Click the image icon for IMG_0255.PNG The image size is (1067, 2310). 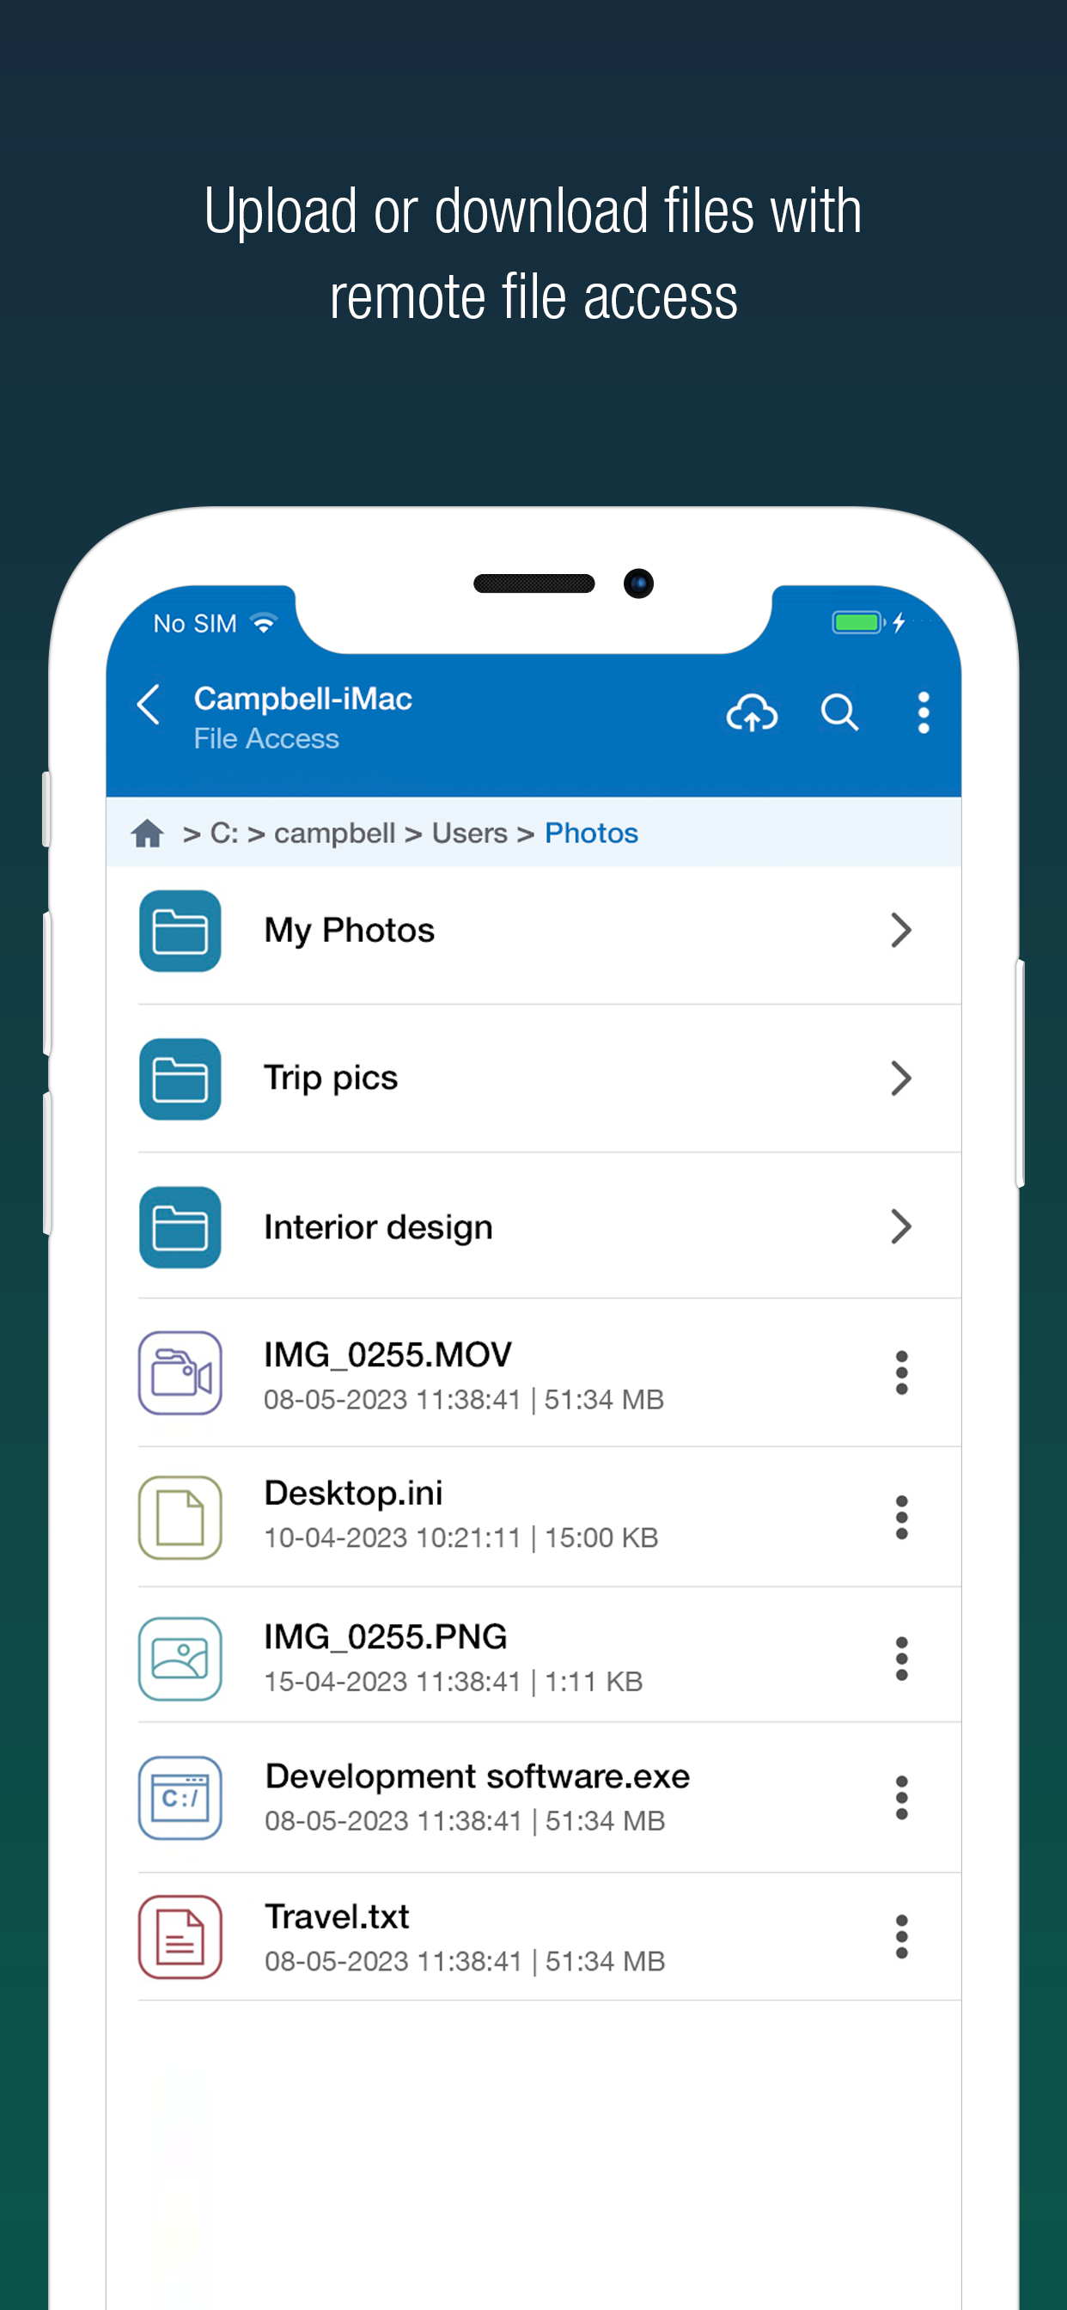point(180,1659)
